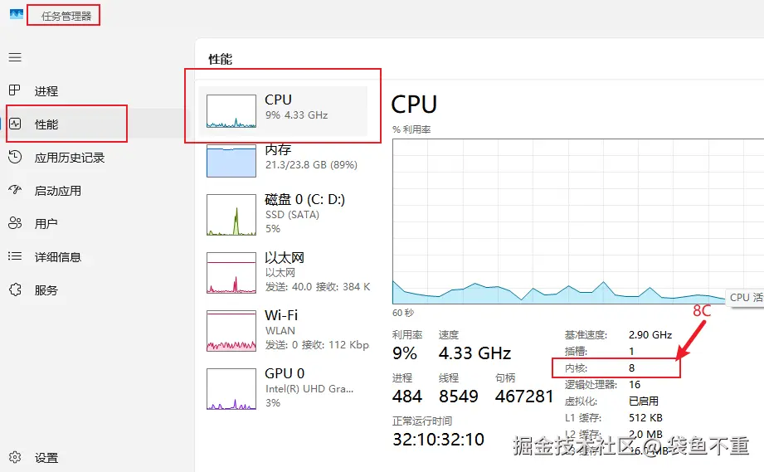Click the CPU utilization graph area

point(578,221)
